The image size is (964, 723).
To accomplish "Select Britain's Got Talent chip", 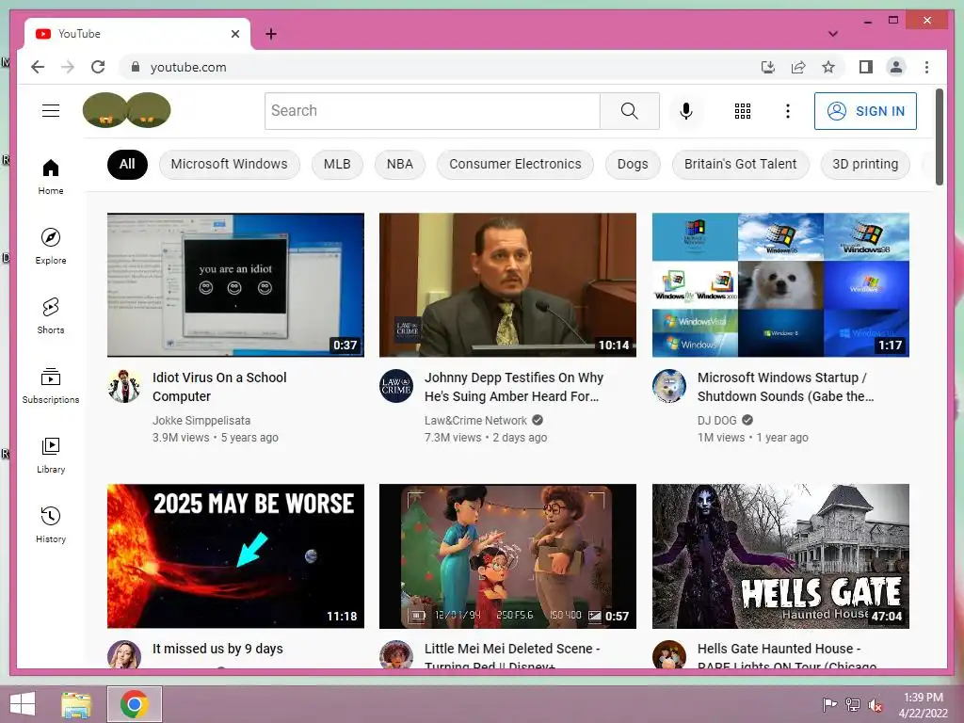I will 740,164.
